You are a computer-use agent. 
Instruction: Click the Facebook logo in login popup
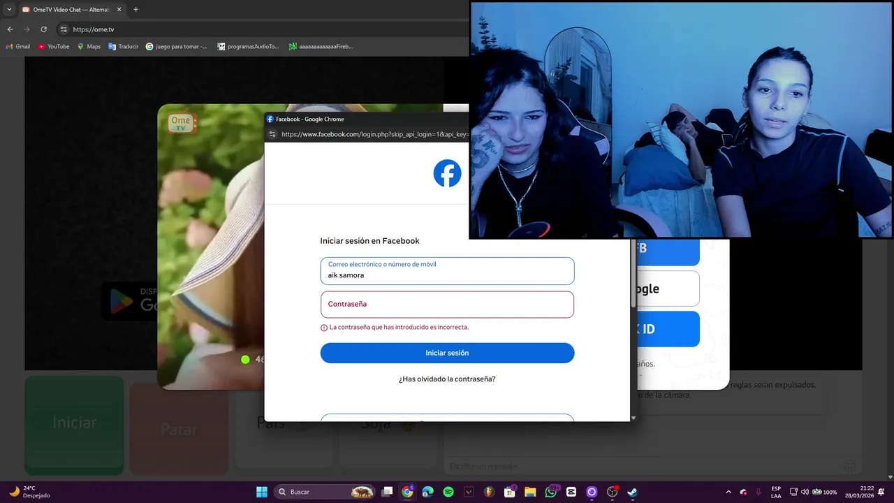tap(447, 173)
